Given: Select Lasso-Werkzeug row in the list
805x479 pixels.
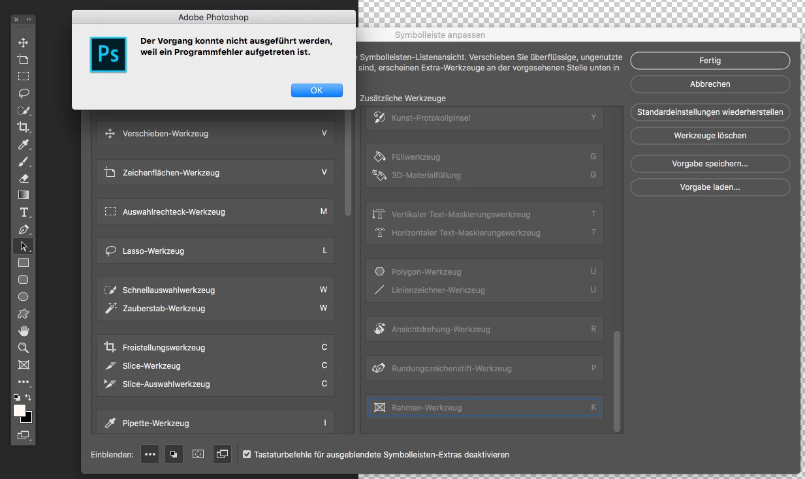Looking at the screenshot, I should tap(215, 251).
